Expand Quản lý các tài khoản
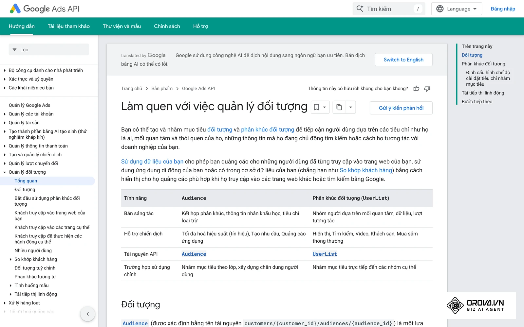 [x=5, y=114]
